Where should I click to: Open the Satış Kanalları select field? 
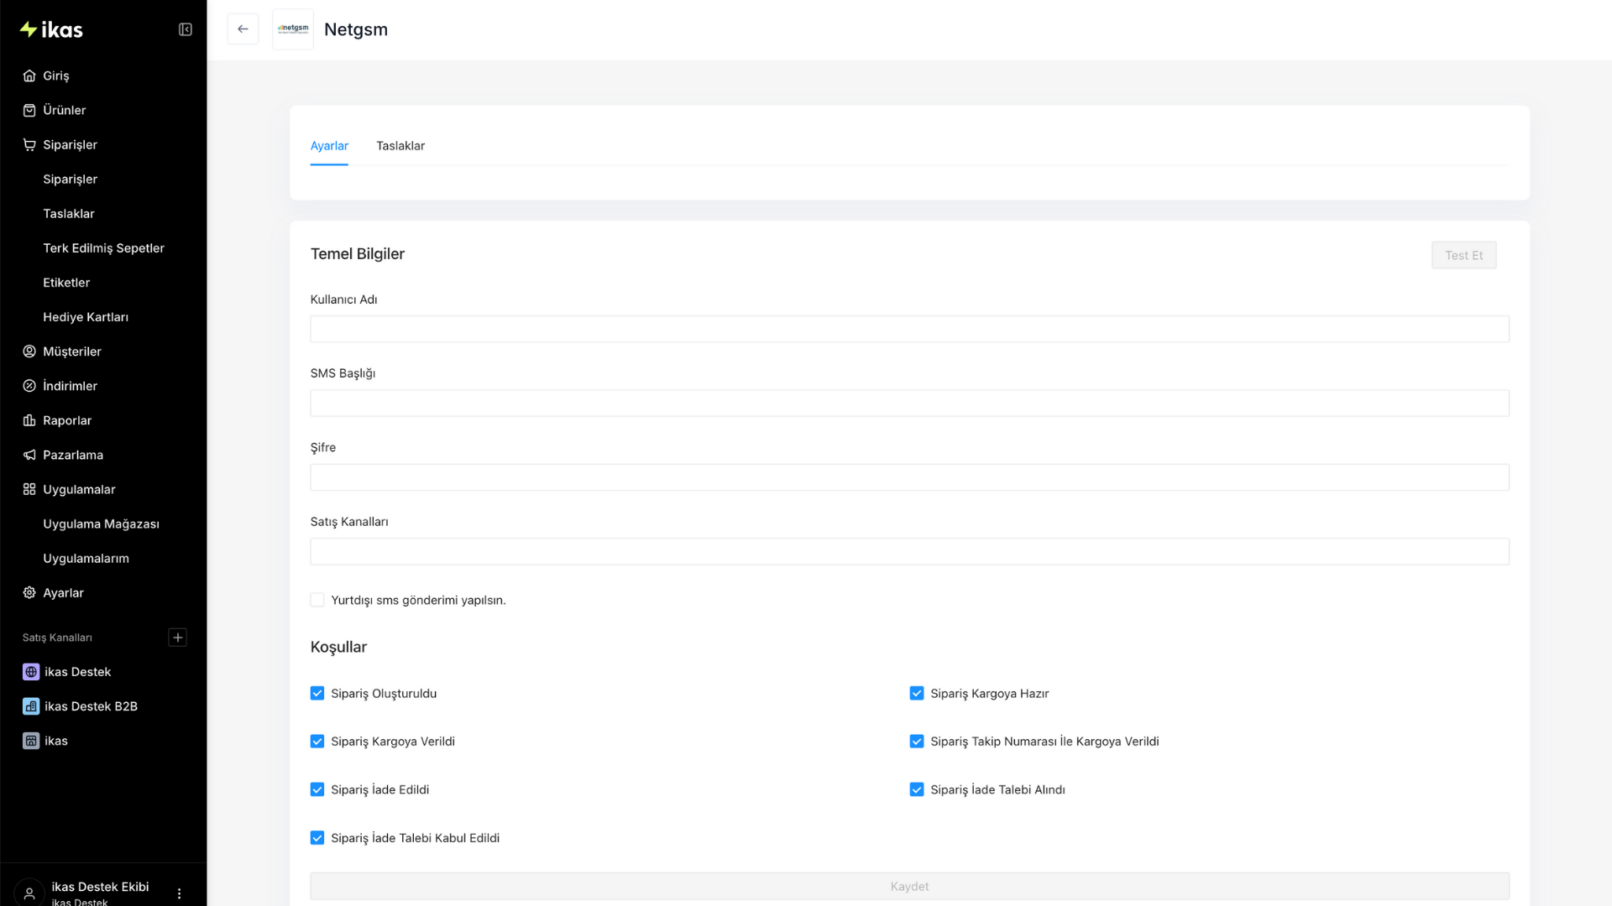(909, 551)
